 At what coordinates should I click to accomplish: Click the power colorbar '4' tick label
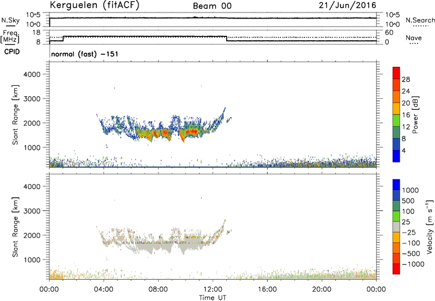[403, 150]
